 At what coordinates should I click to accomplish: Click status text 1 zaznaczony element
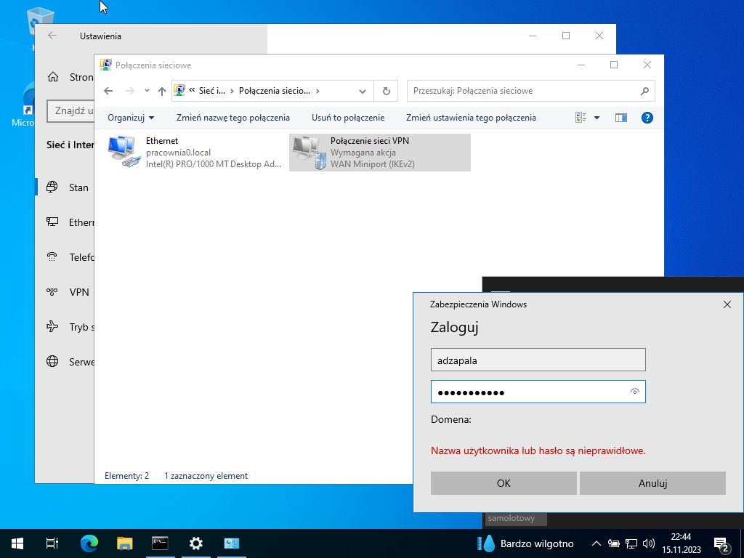pos(206,475)
